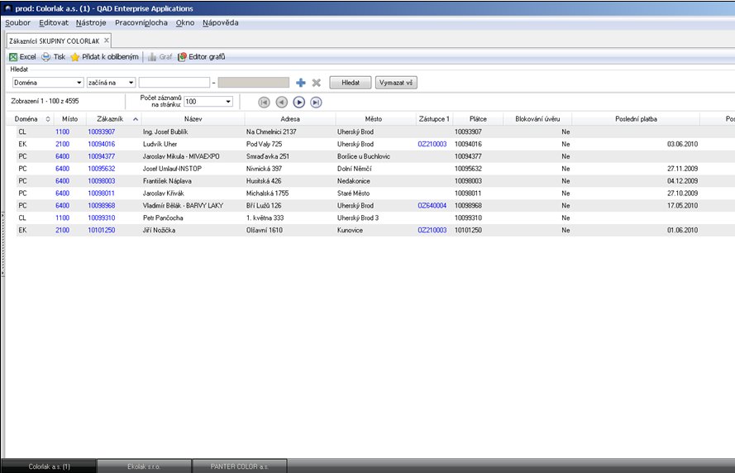
Task: Open customer link 10101250
Action: coord(101,230)
